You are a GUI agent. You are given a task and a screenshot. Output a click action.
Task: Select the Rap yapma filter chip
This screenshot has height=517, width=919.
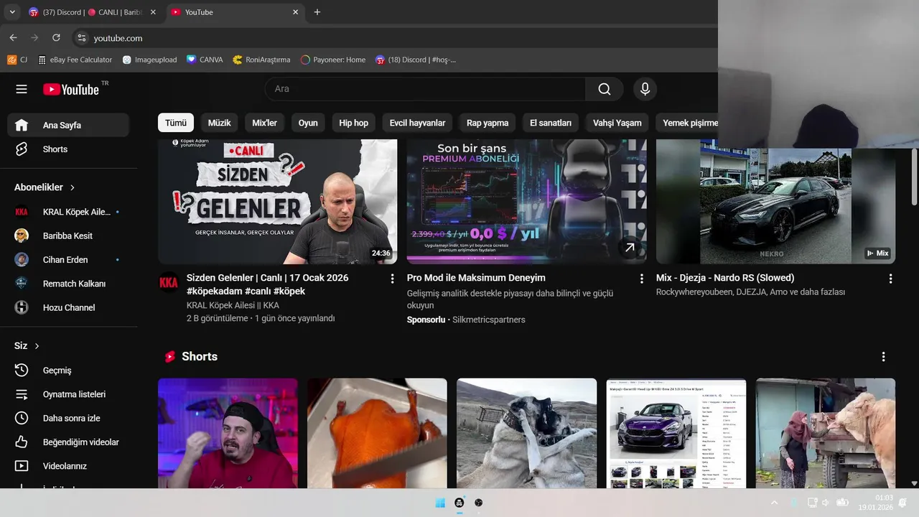click(488, 123)
